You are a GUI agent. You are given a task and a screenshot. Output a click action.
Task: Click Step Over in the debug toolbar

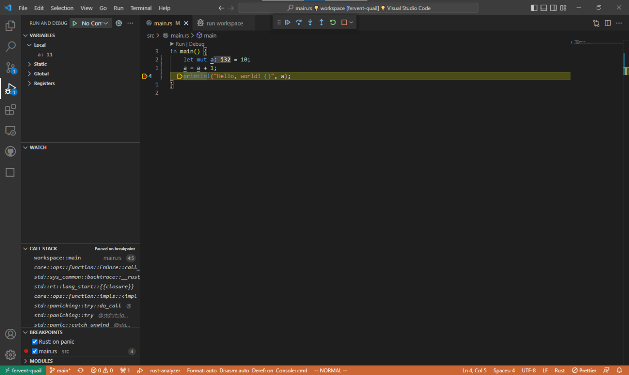click(x=299, y=22)
